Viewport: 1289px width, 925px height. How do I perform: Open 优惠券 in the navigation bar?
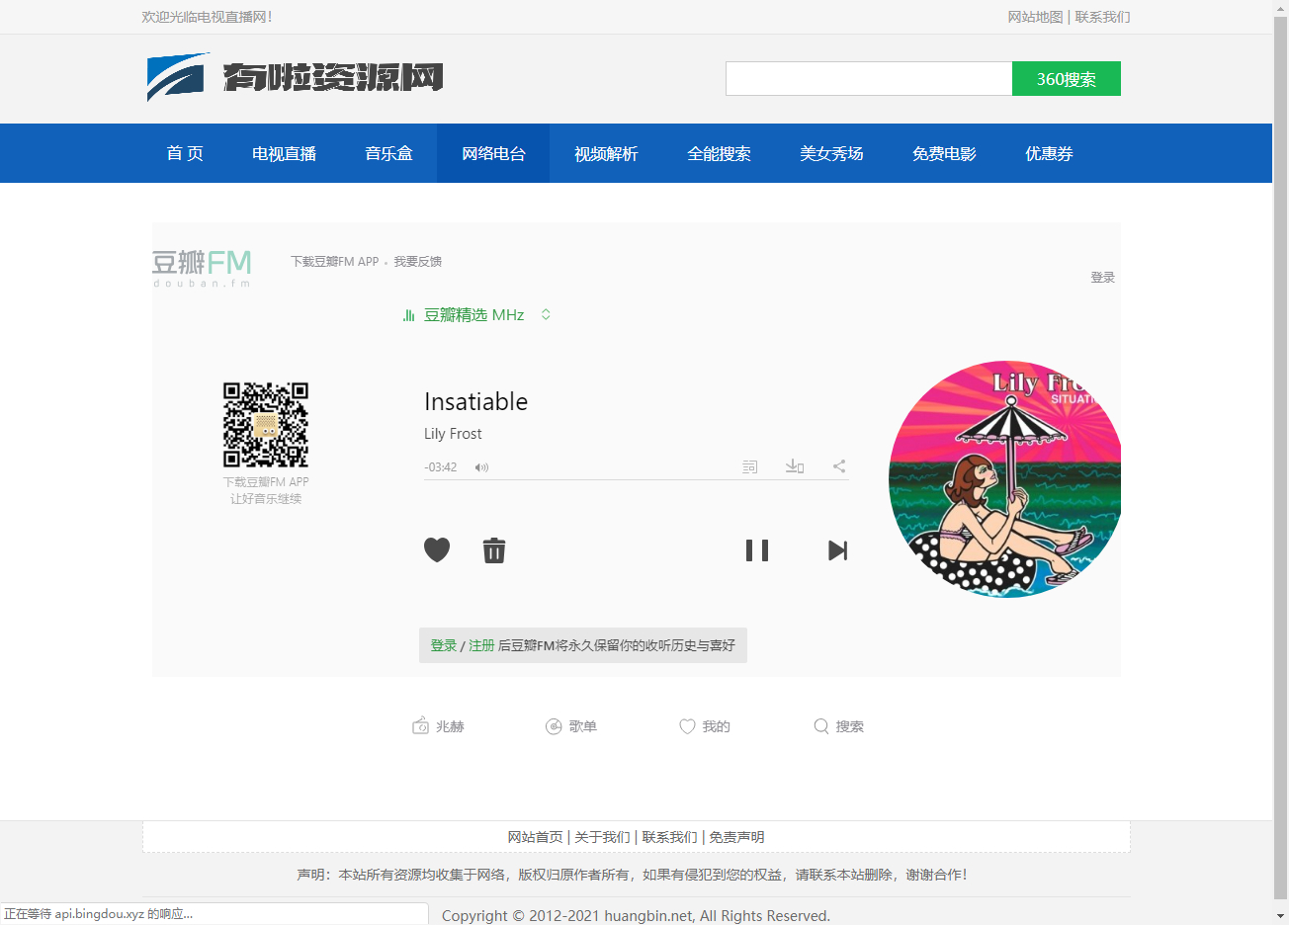[1049, 153]
